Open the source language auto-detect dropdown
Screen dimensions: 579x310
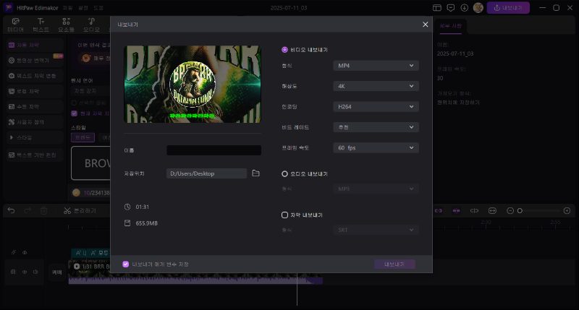pos(90,90)
